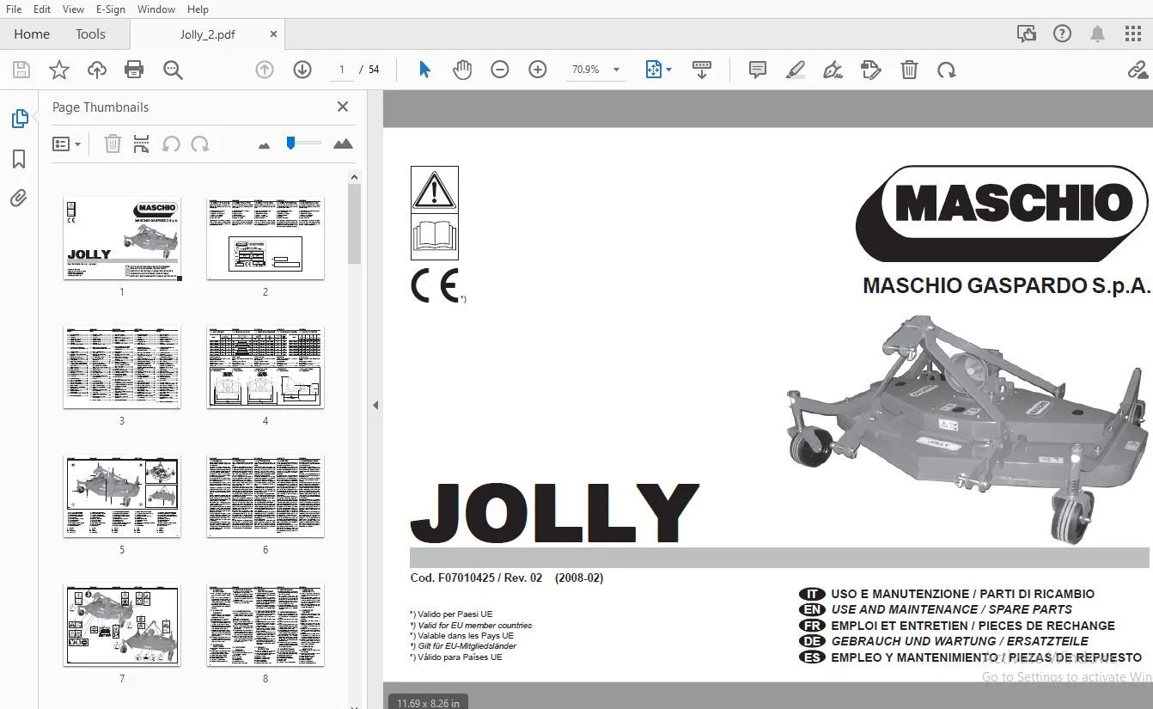This screenshot has height=709, width=1153.
Task: Click the upload to cloud icon
Action: [97, 70]
